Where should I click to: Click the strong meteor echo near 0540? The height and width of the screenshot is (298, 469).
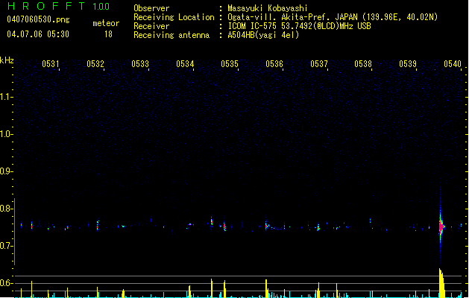441,227
